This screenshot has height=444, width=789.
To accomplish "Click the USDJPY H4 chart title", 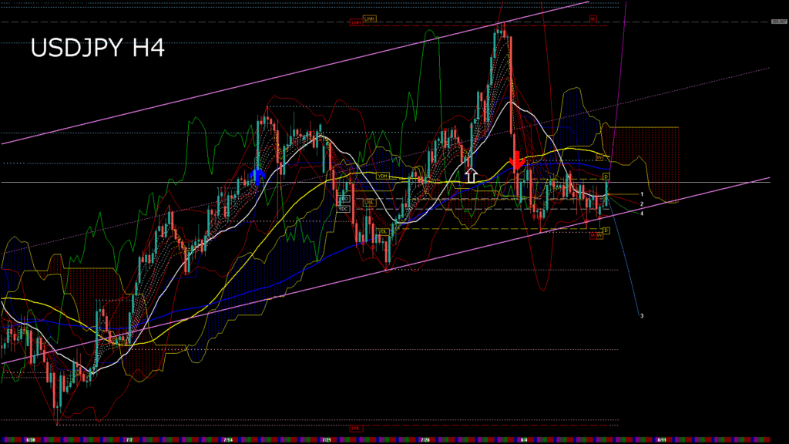I will (97, 49).
